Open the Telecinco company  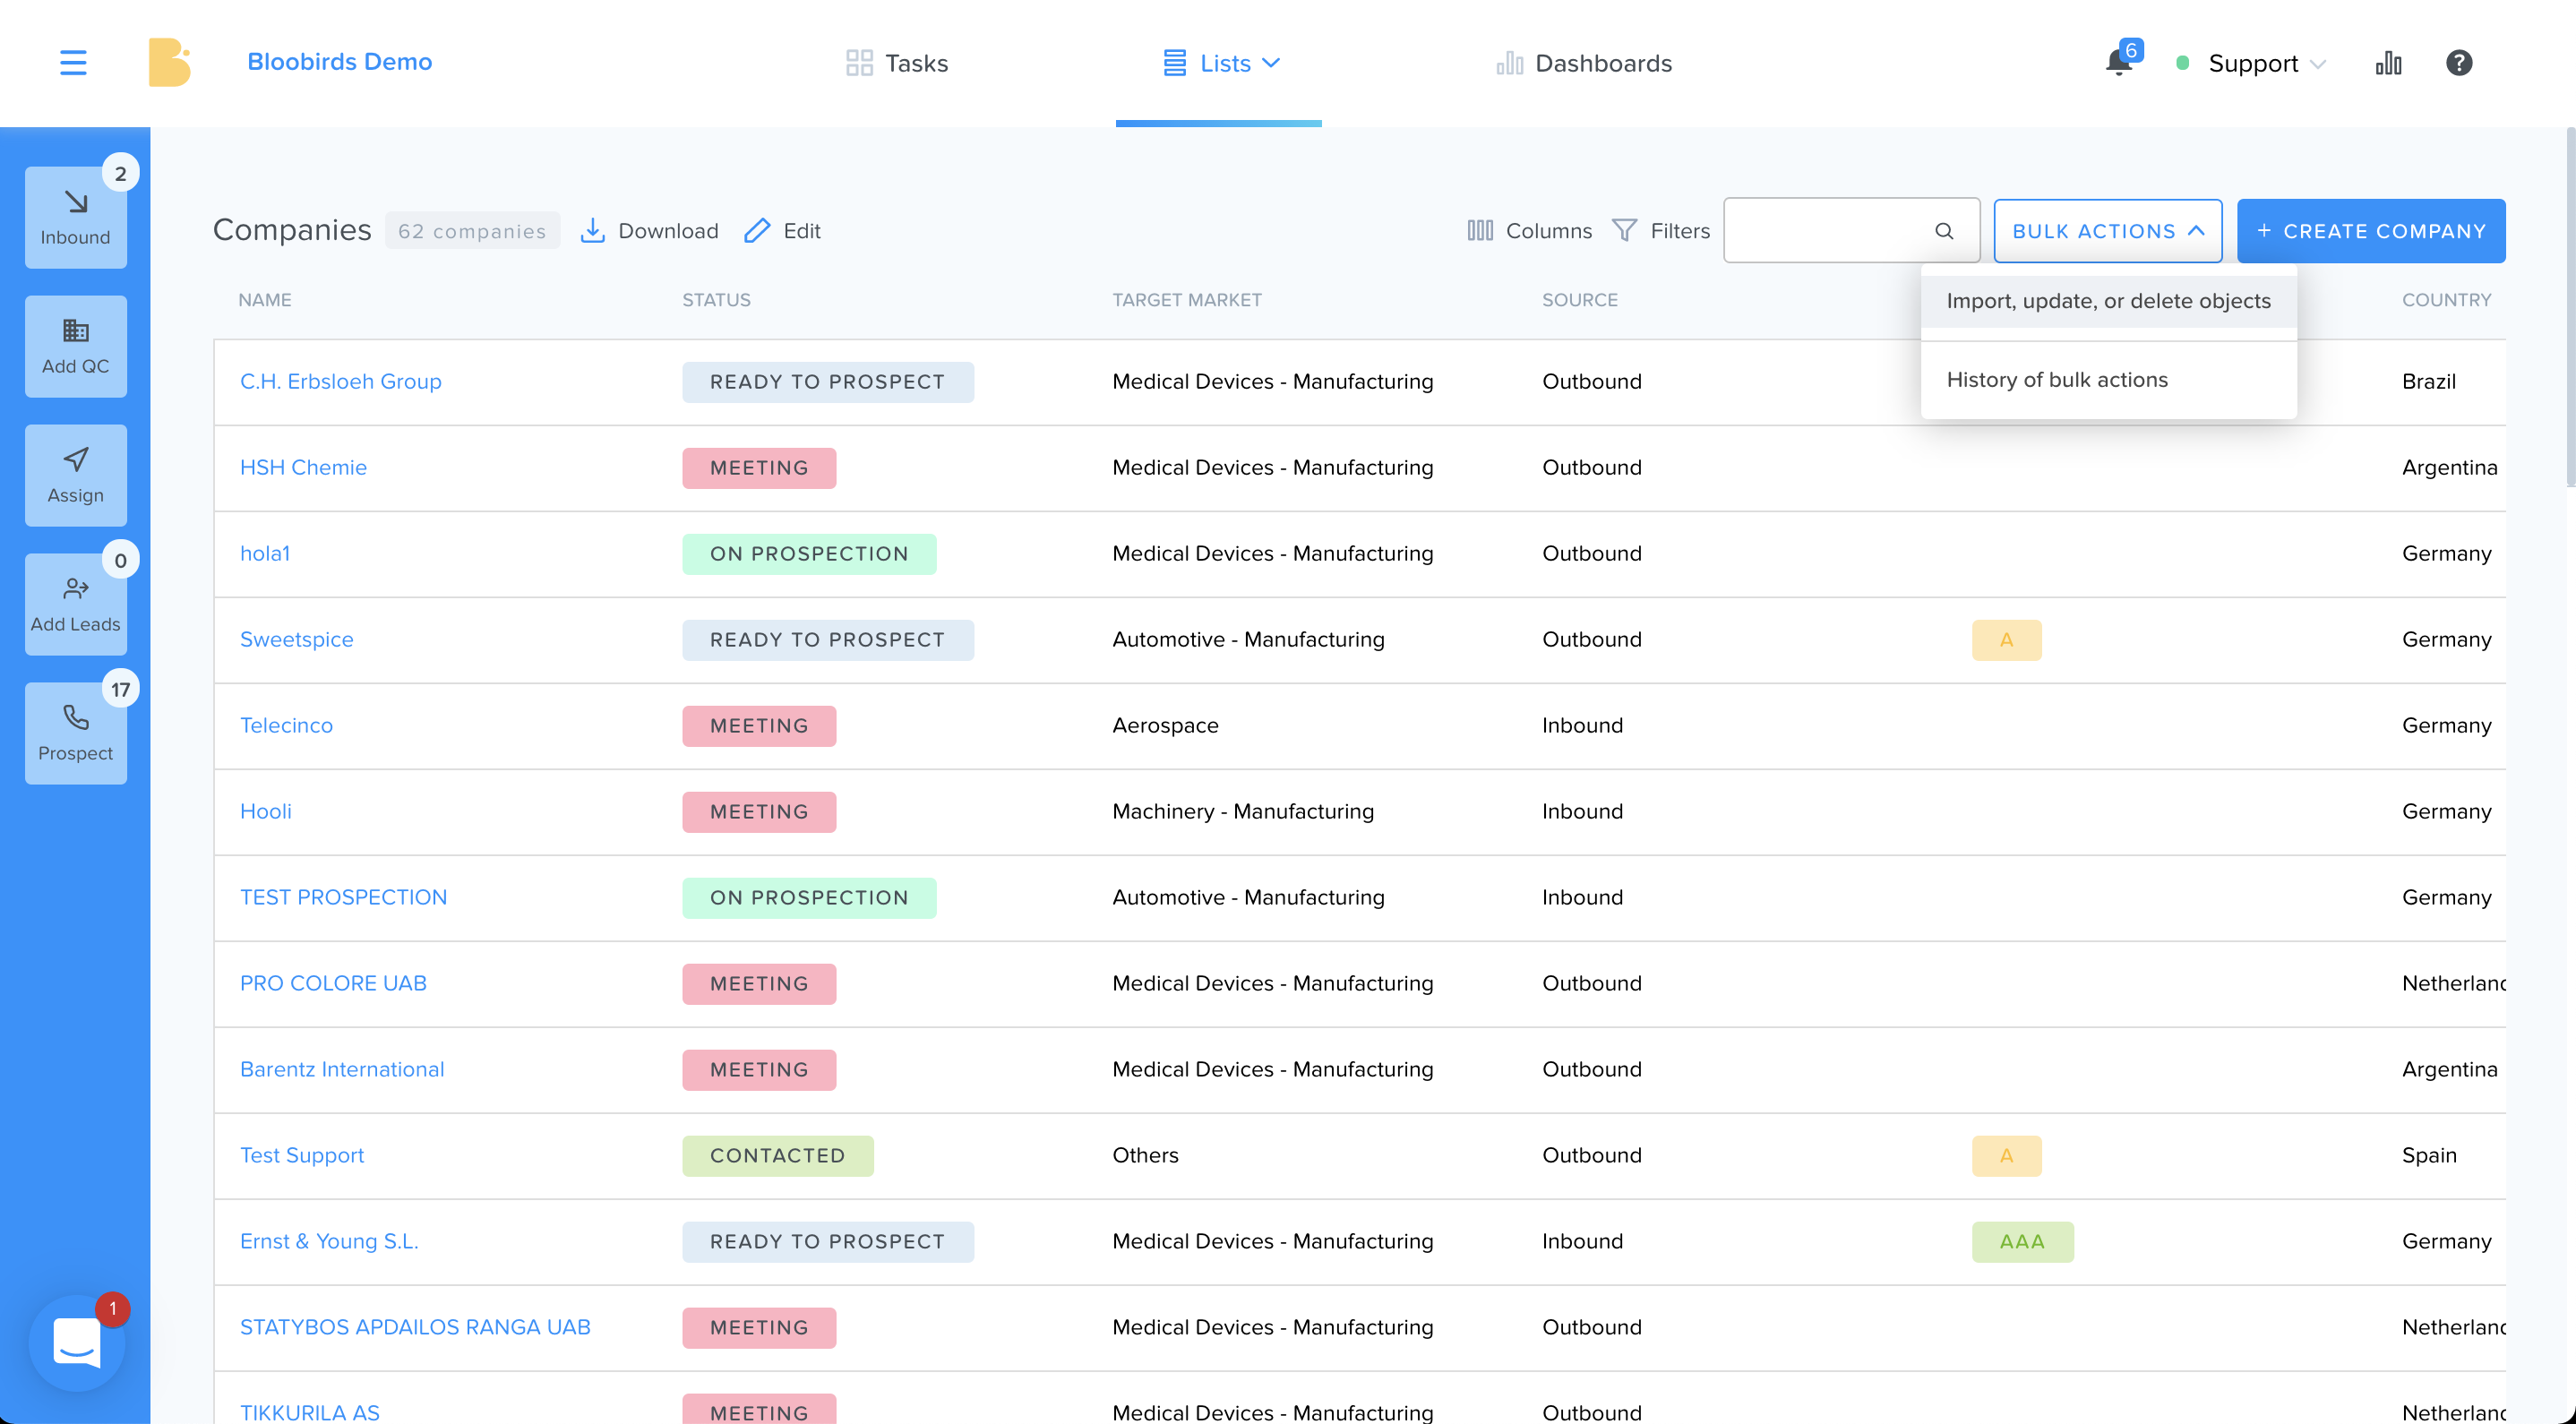[x=286, y=726]
